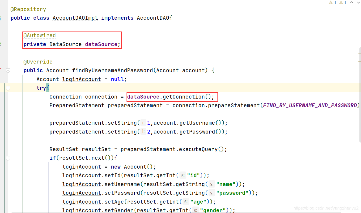The height and width of the screenshot is (213, 361).
Task: Click the DataSource type in field declaration
Action: (66, 44)
